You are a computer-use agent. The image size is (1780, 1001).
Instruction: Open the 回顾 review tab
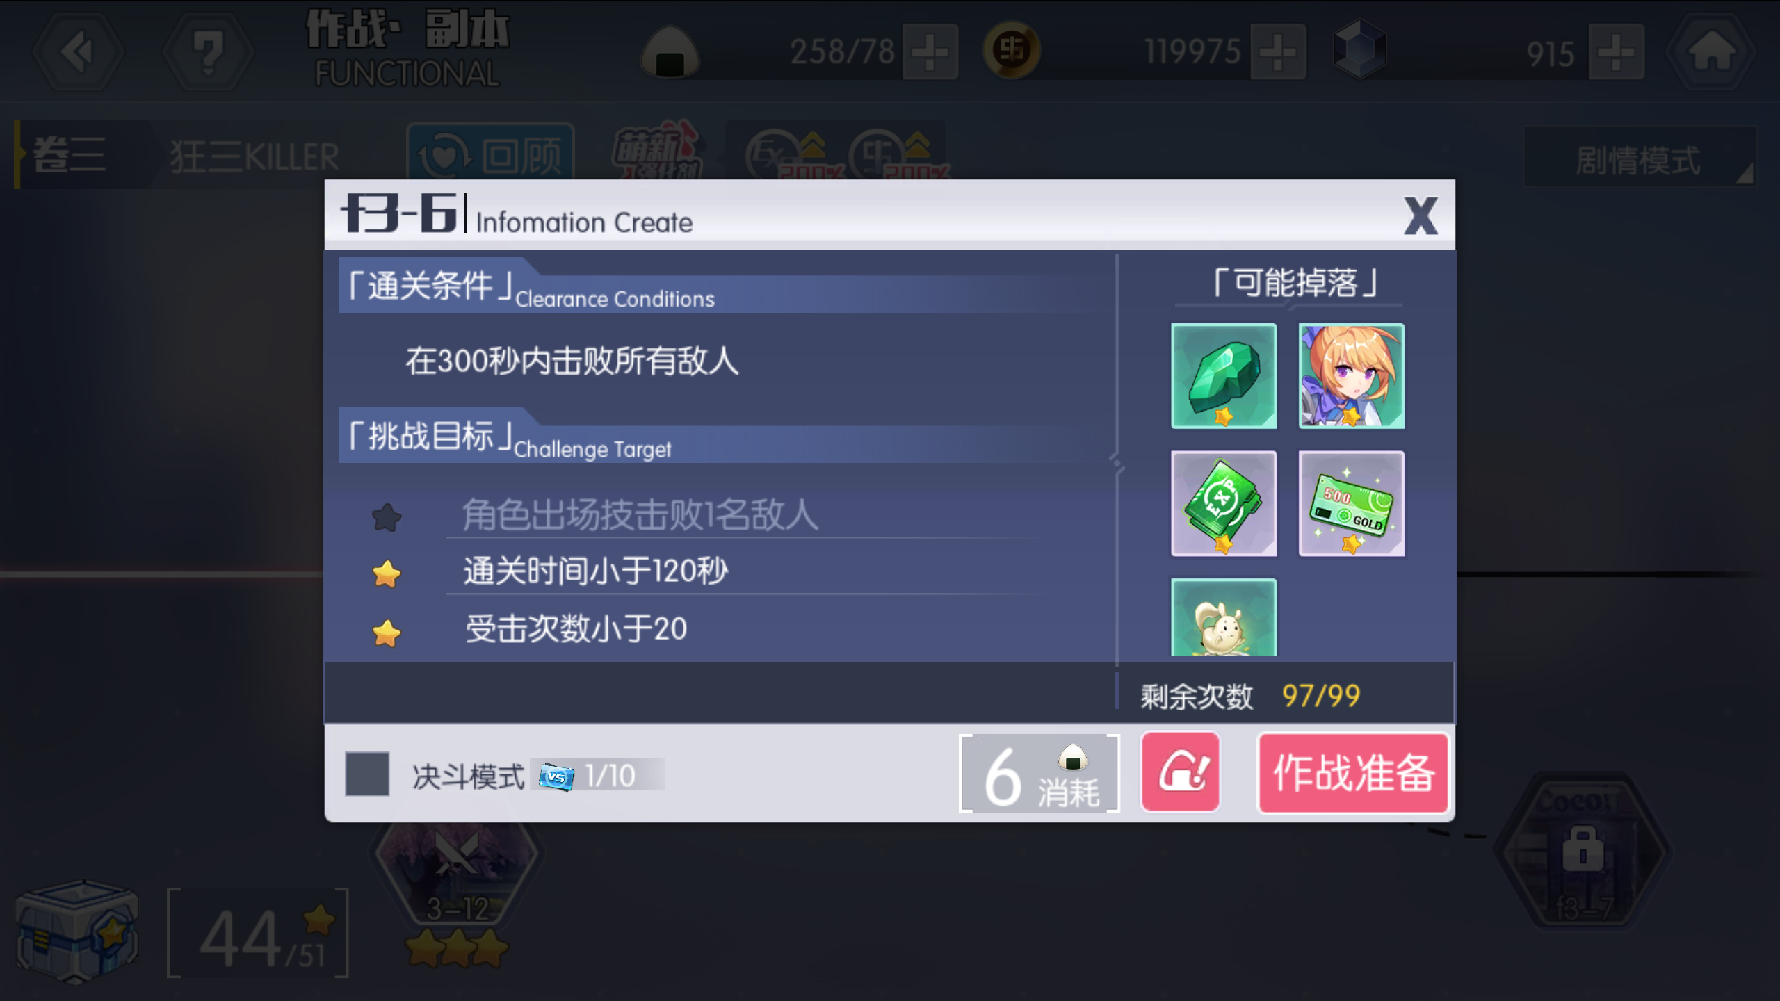click(x=491, y=154)
